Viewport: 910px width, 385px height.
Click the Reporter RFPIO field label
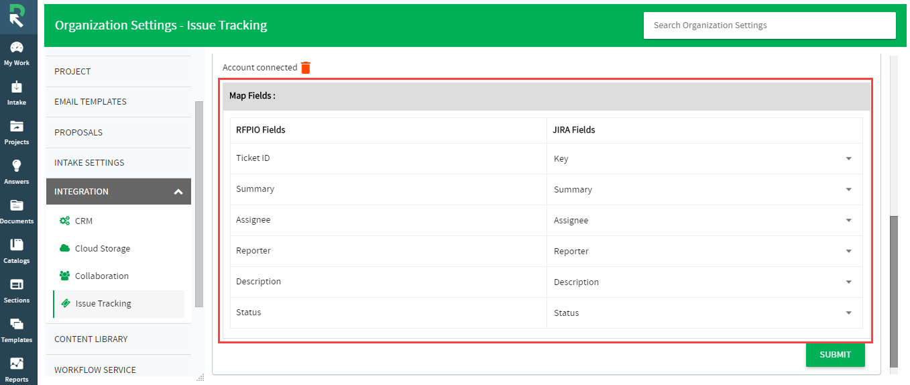coord(253,251)
